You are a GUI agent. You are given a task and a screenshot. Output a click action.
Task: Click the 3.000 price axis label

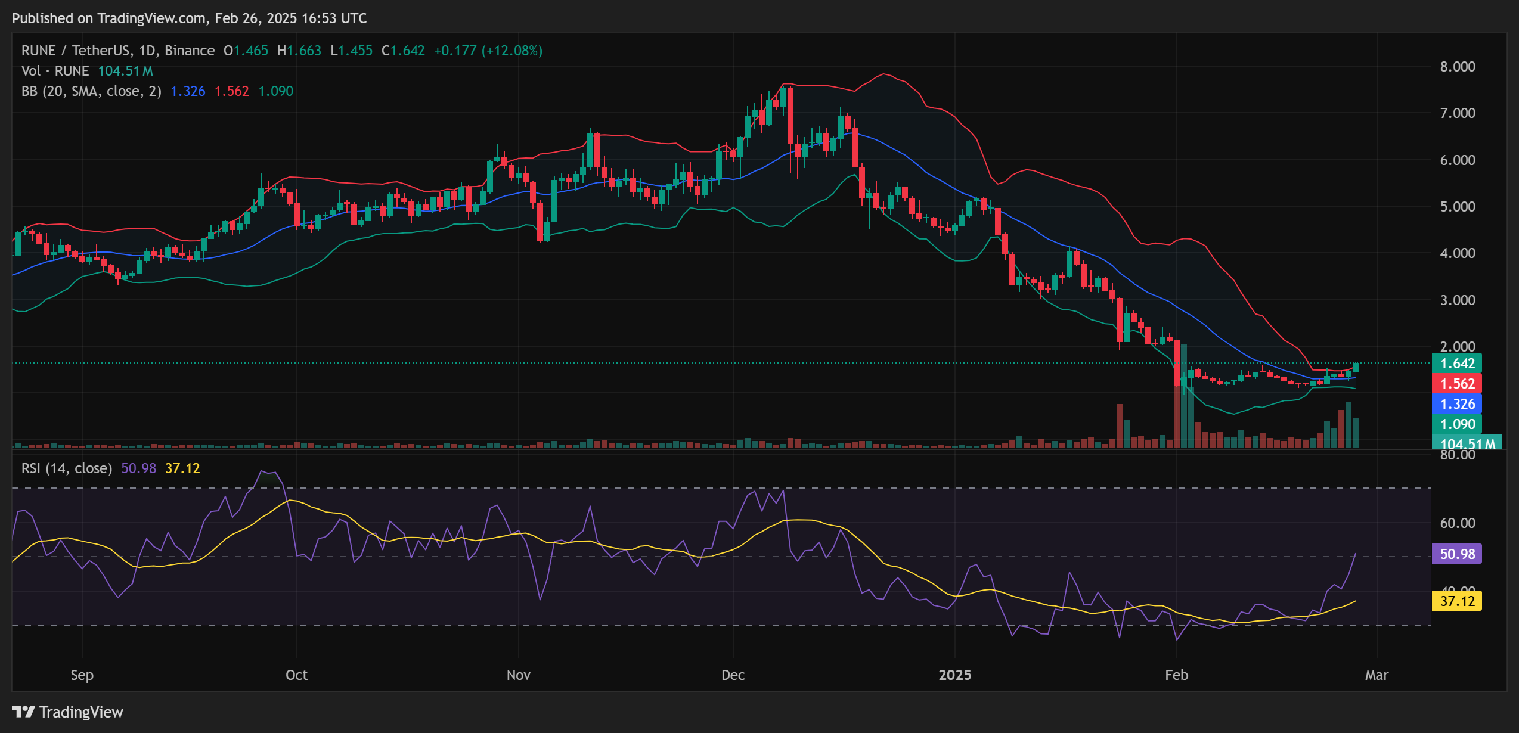click(x=1458, y=300)
